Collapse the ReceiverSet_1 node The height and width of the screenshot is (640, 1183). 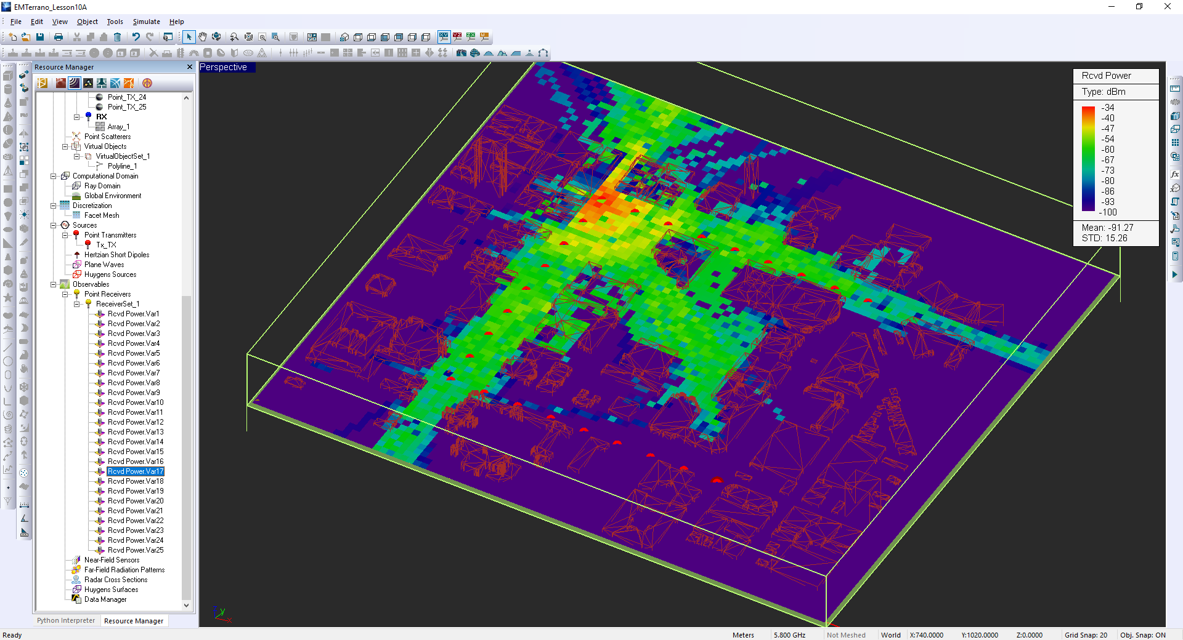[x=77, y=304]
